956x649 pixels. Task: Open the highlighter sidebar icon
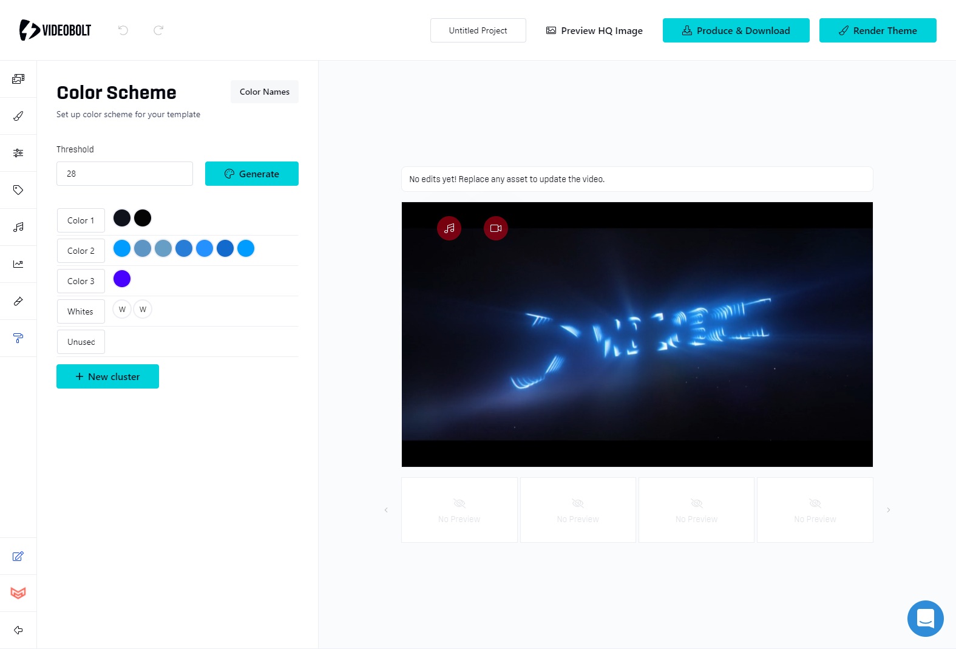coord(18,301)
